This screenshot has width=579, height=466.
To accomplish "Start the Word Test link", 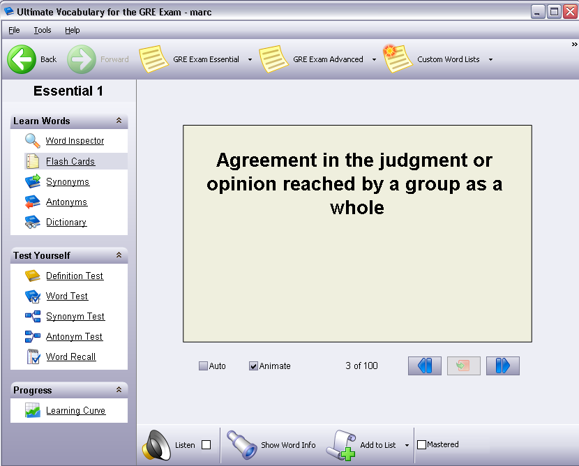I will (x=67, y=296).
